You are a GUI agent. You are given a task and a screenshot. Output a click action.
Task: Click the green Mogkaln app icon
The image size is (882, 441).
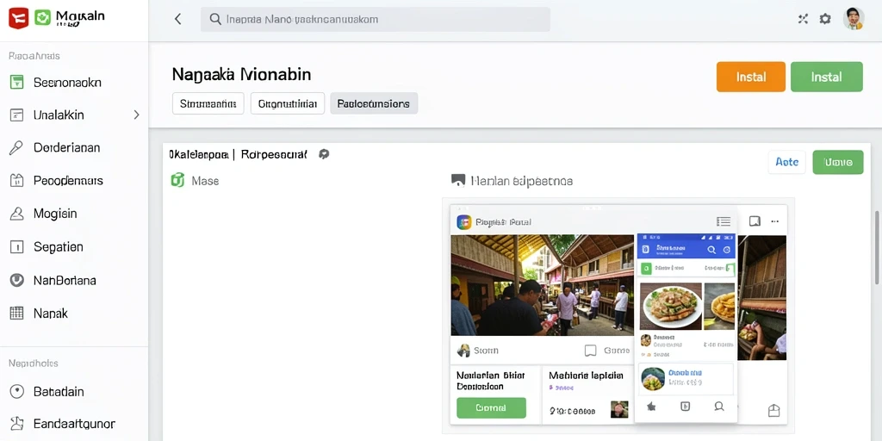click(42, 18)
